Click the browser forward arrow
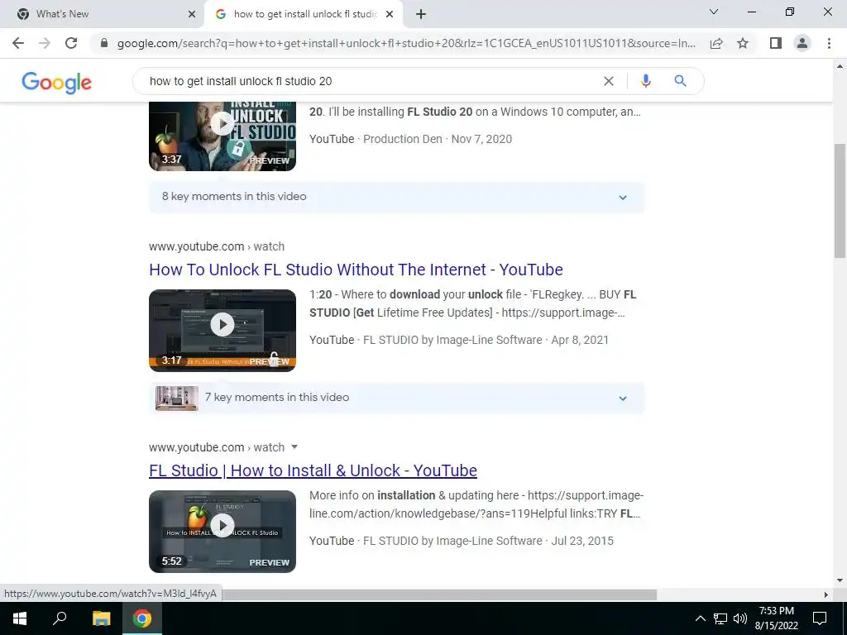847x635 pixels. point(45,43)
